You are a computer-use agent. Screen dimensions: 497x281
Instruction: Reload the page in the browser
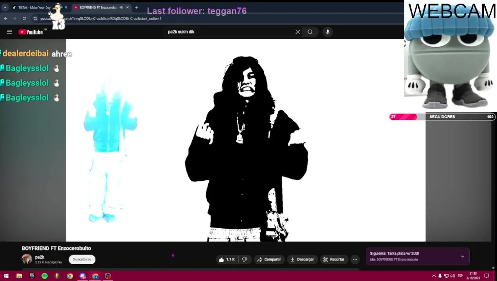(x=24, y=18)
